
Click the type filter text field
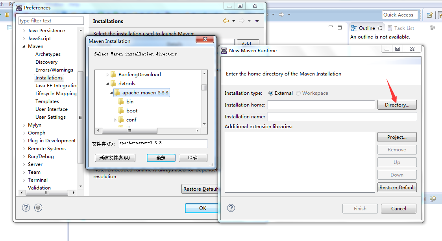click(51, 20)
